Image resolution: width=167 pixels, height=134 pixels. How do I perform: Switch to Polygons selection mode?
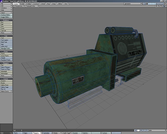point(37,133)
